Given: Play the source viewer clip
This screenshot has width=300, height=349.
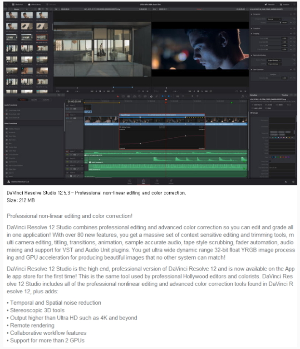Looking at the screenshot, I should pos(104,91).
